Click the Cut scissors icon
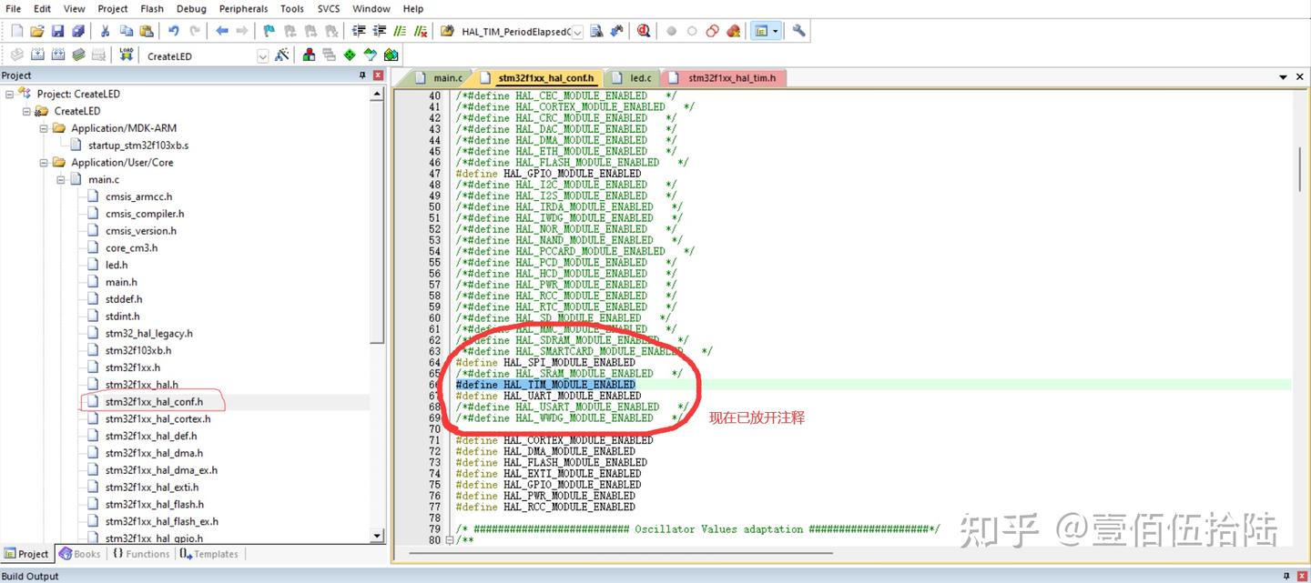Screen dimensions: 1311x583 click(105, 31)
